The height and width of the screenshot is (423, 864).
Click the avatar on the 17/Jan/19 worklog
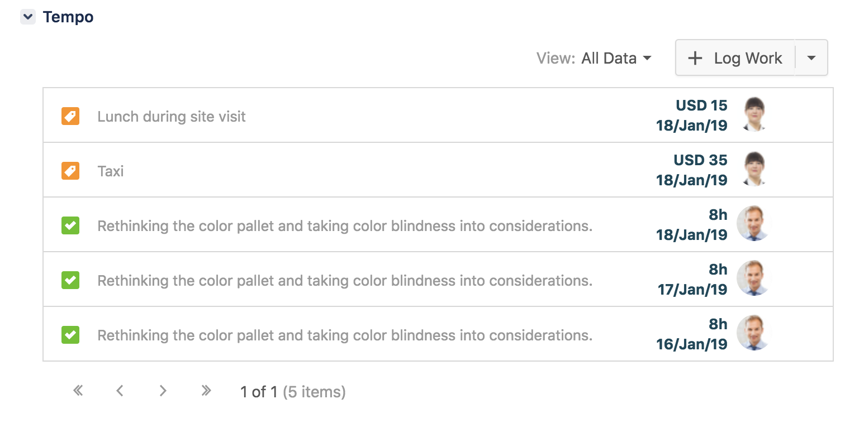754,278
